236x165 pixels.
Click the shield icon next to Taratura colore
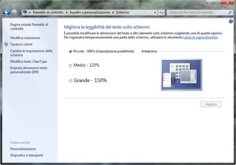pos(6,44)
